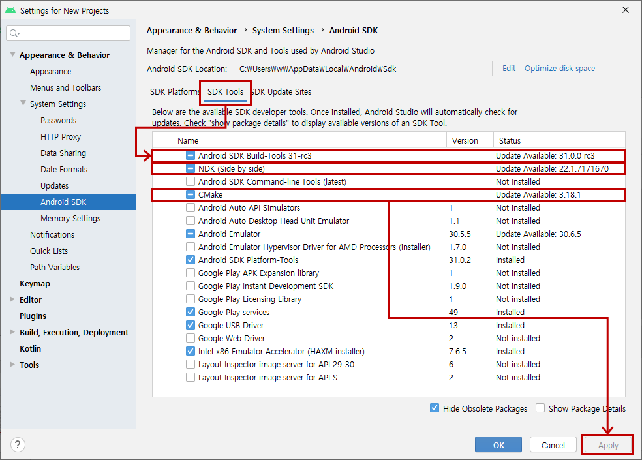This screenshot has width=642, height=460.
Task: Open Quick Lists settings
Action: 49,251
